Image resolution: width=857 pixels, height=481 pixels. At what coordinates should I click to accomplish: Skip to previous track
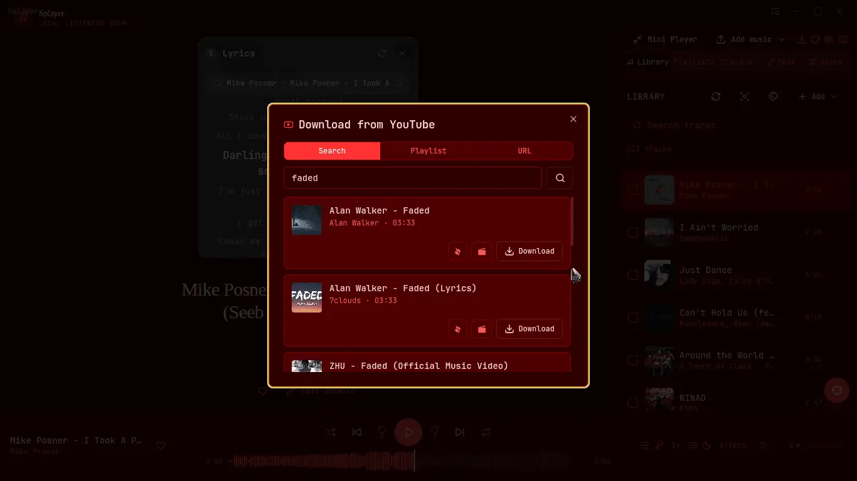point(357,432)
